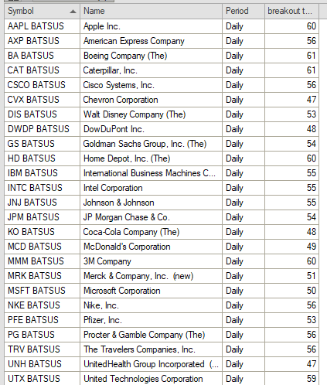
Task: Click the Symbol column sort arrow
Action: (x=73, y=12)
